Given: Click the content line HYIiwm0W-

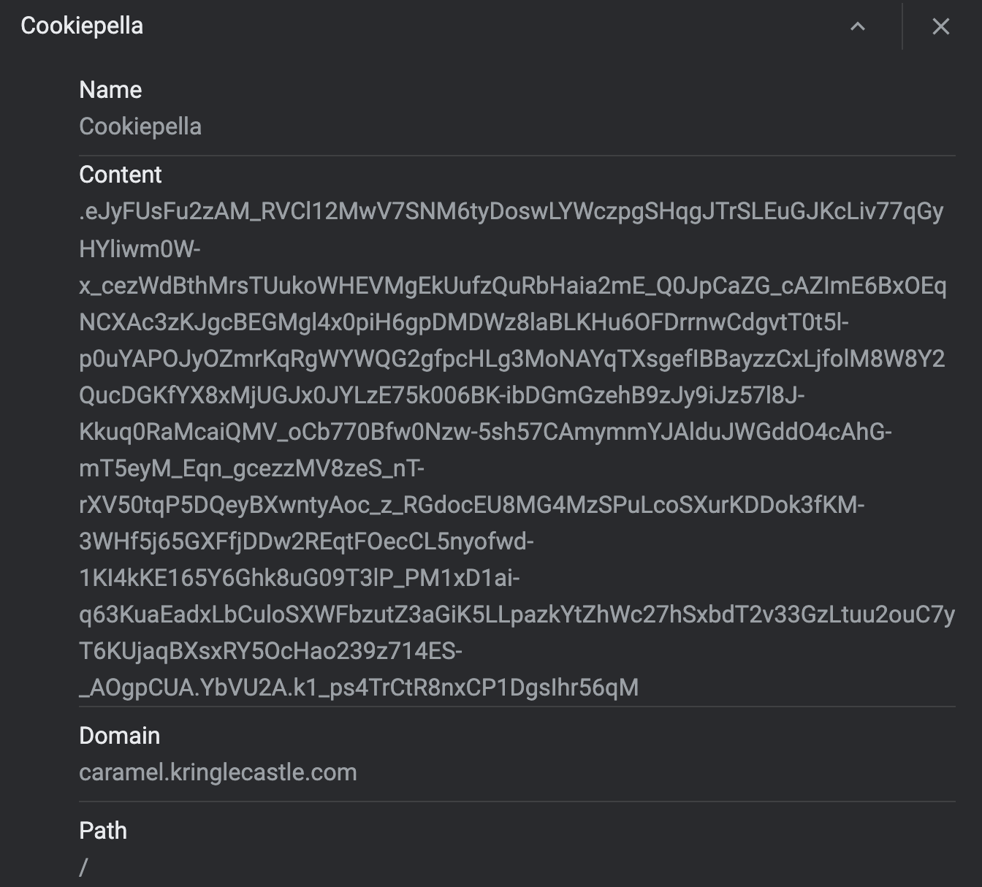Looking at the screenshot, I should tap(140, 249).
